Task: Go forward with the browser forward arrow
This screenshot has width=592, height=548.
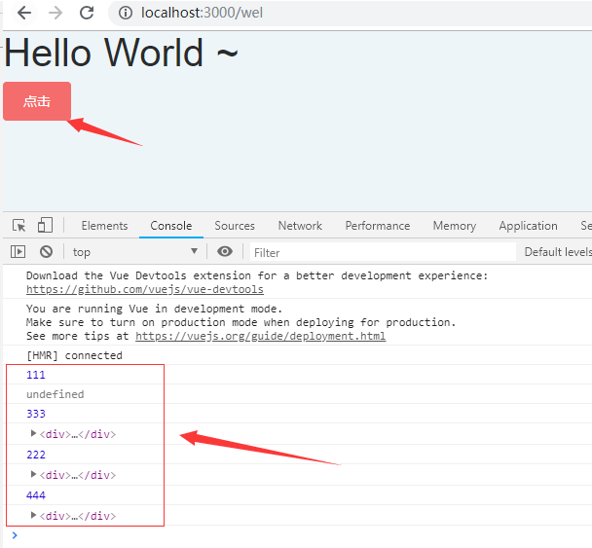Action: point(55,13)
